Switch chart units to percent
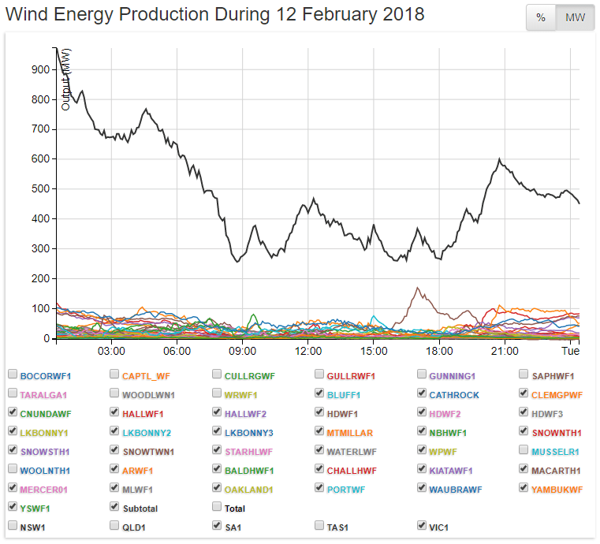600x544 pixels. tap(541, 18)
